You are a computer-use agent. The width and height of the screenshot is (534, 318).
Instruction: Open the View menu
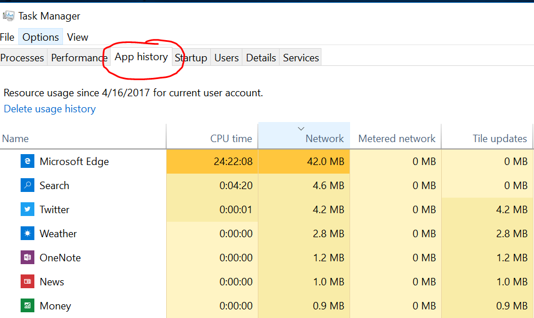77,37
